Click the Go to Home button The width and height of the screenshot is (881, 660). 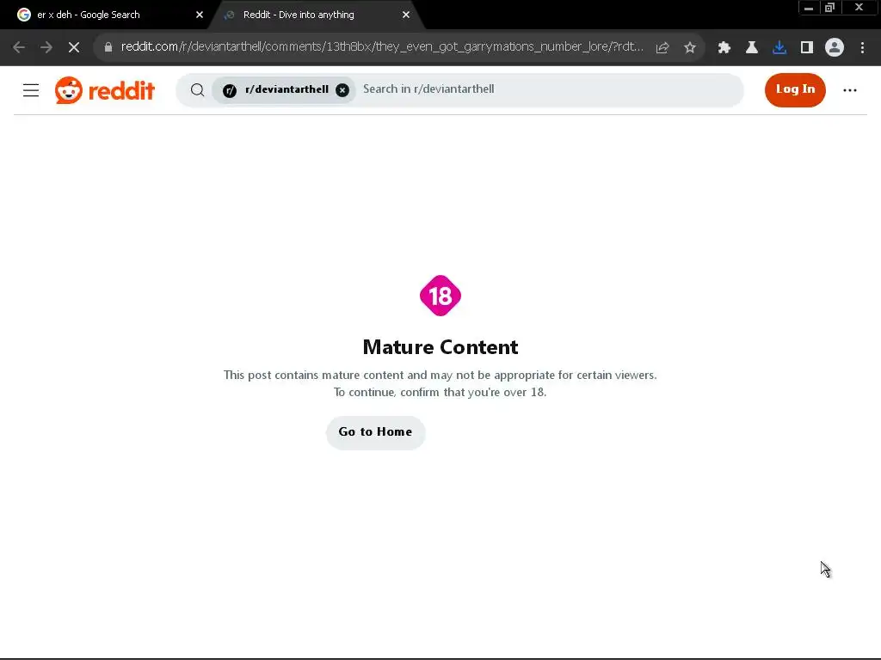pos(375,432)
